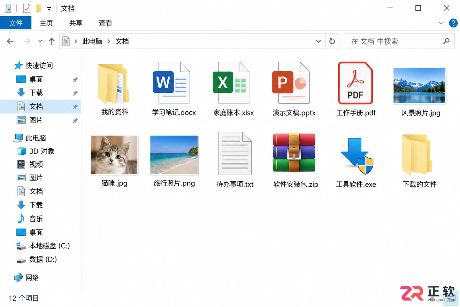Click the help question mark icon
Image resolution: width=460 pixels, height=307 pixels.
click(453, 23)
